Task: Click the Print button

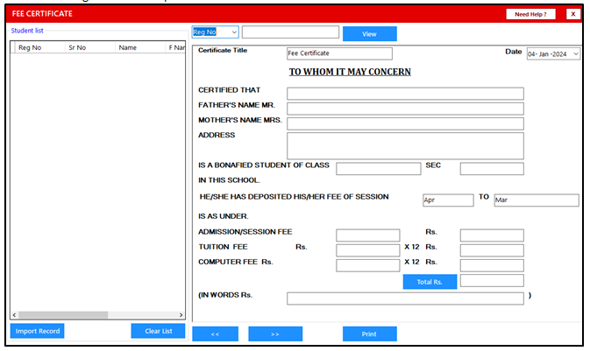Action: click(x=369, y=333)
